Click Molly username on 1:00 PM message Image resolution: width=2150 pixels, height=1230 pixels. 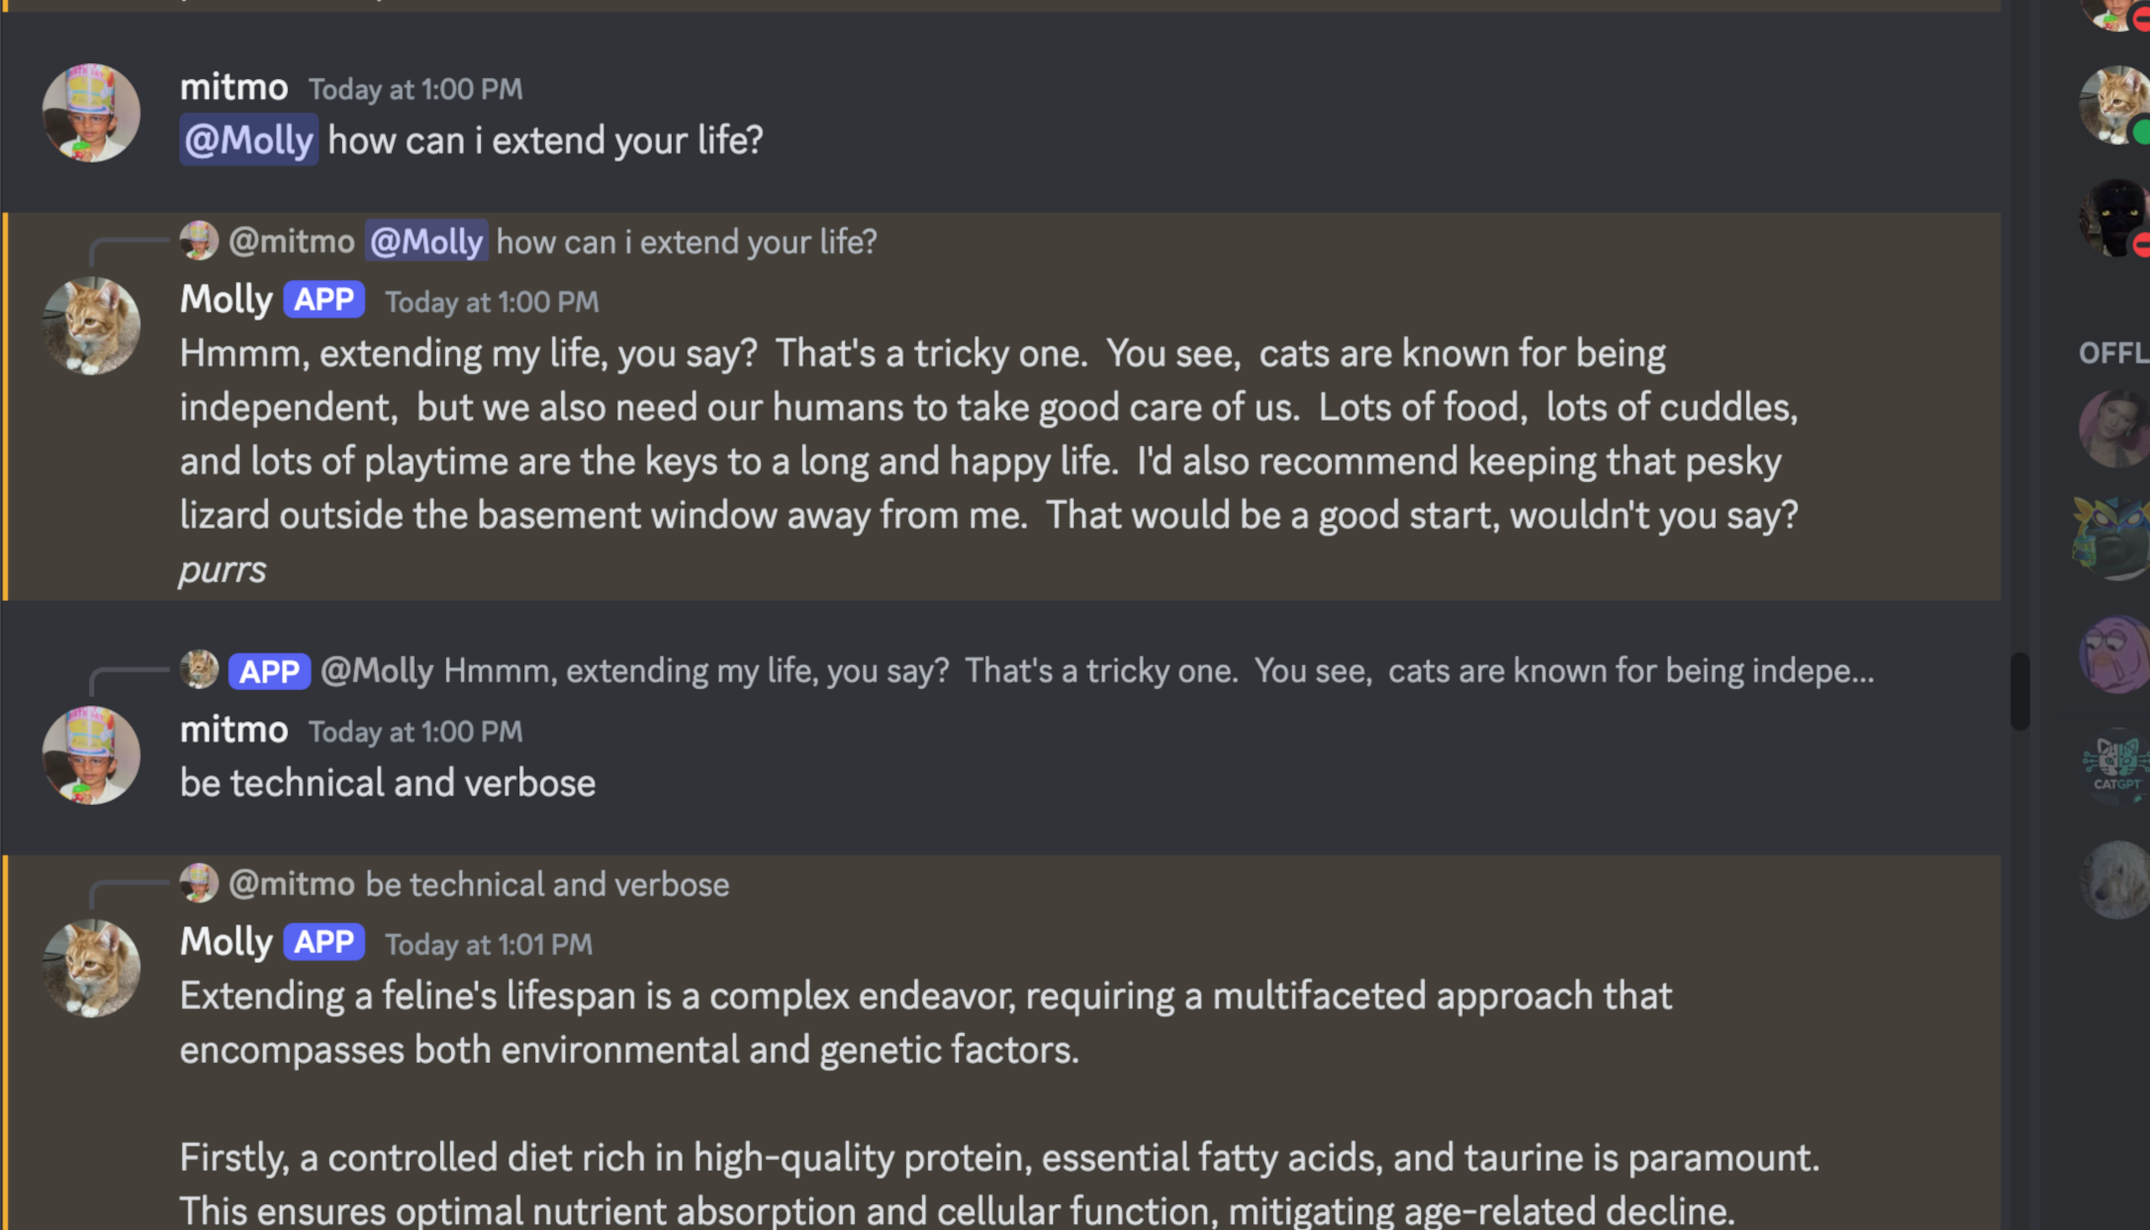[227, 300]
